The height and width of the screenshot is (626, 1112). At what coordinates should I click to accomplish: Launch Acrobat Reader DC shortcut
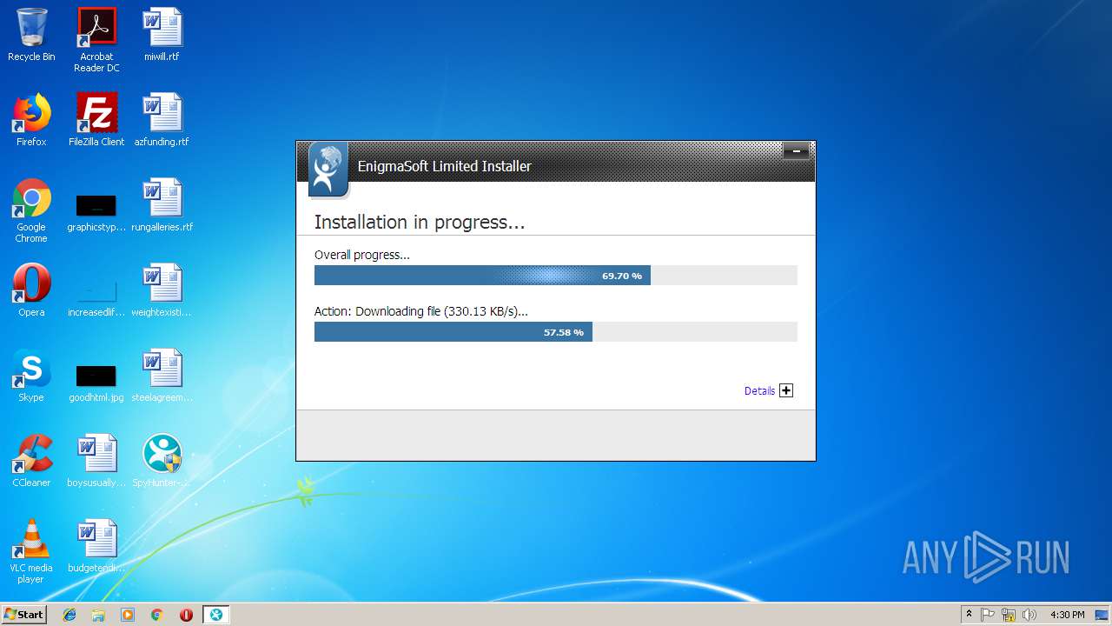tap(96, 40)
